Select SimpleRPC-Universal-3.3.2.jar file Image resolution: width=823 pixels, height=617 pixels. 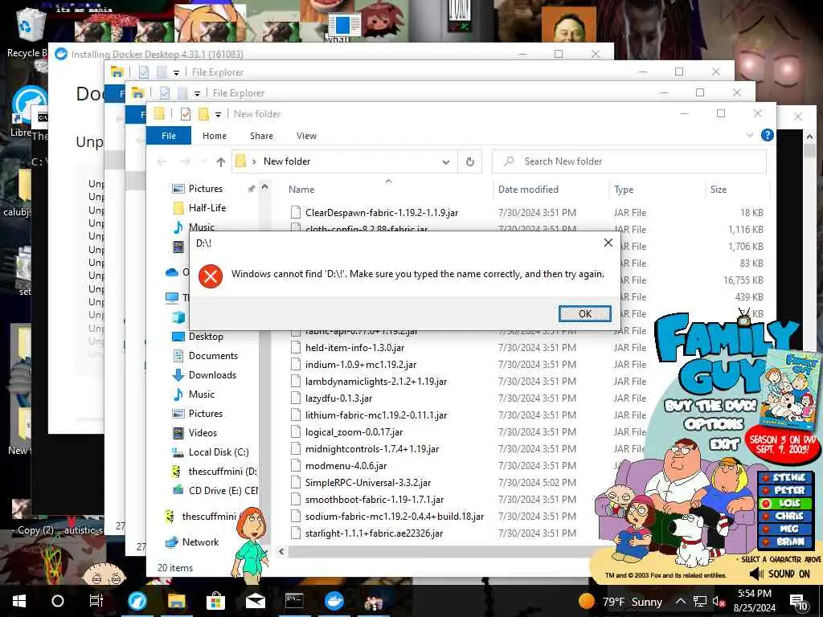(x=368, y=482)
